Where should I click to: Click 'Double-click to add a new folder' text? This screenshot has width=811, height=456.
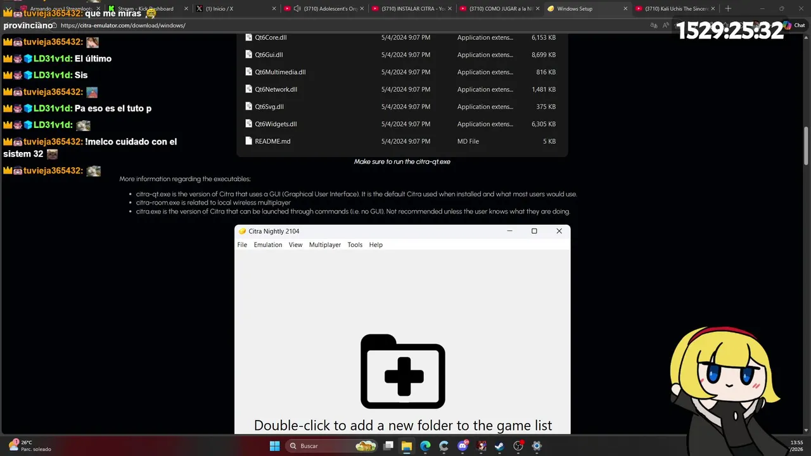(403, 426)
